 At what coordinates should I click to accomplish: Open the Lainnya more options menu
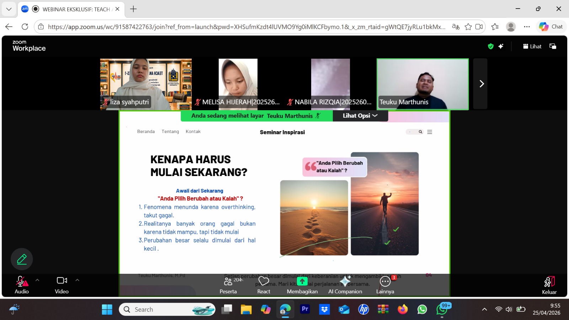pos(385,285)
